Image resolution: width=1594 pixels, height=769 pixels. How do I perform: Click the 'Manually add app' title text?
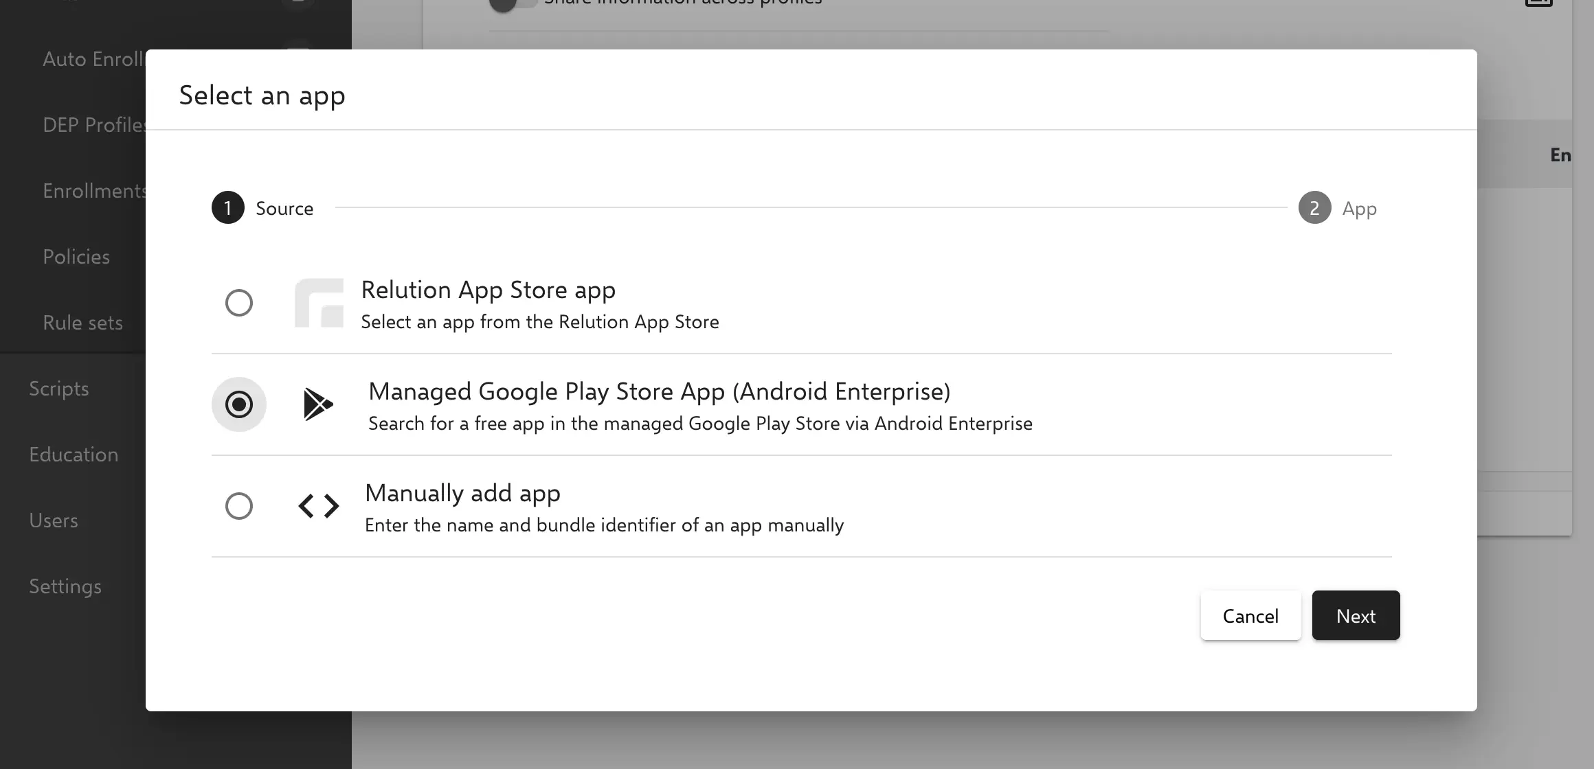[x=462, y=493]
